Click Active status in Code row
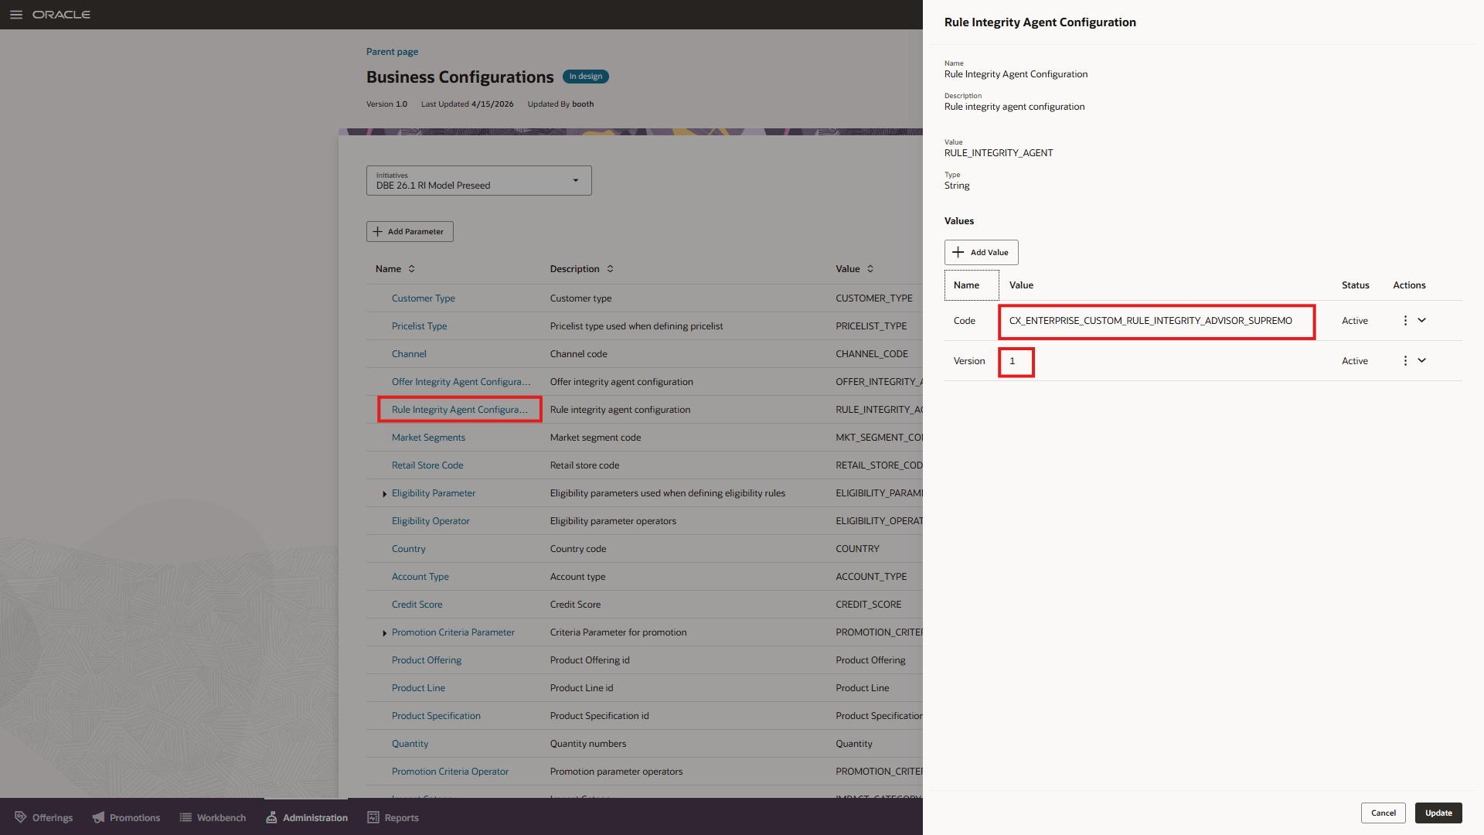The height and width of the screenshot is (835, 1484). point(1354,321)
